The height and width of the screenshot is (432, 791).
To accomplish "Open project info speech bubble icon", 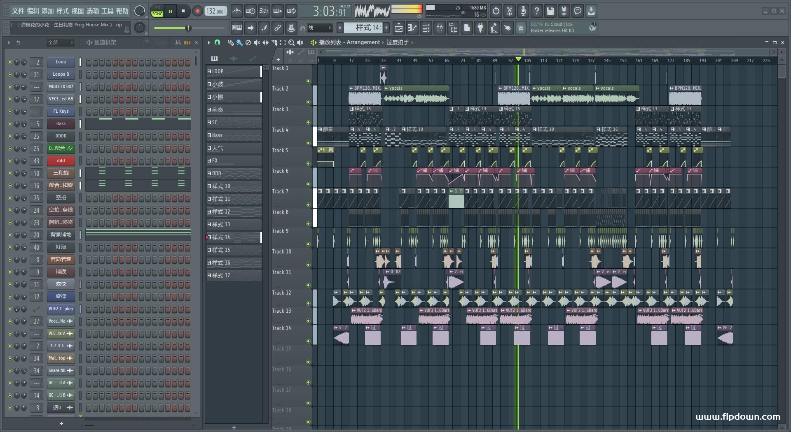I will click(578, 11).
